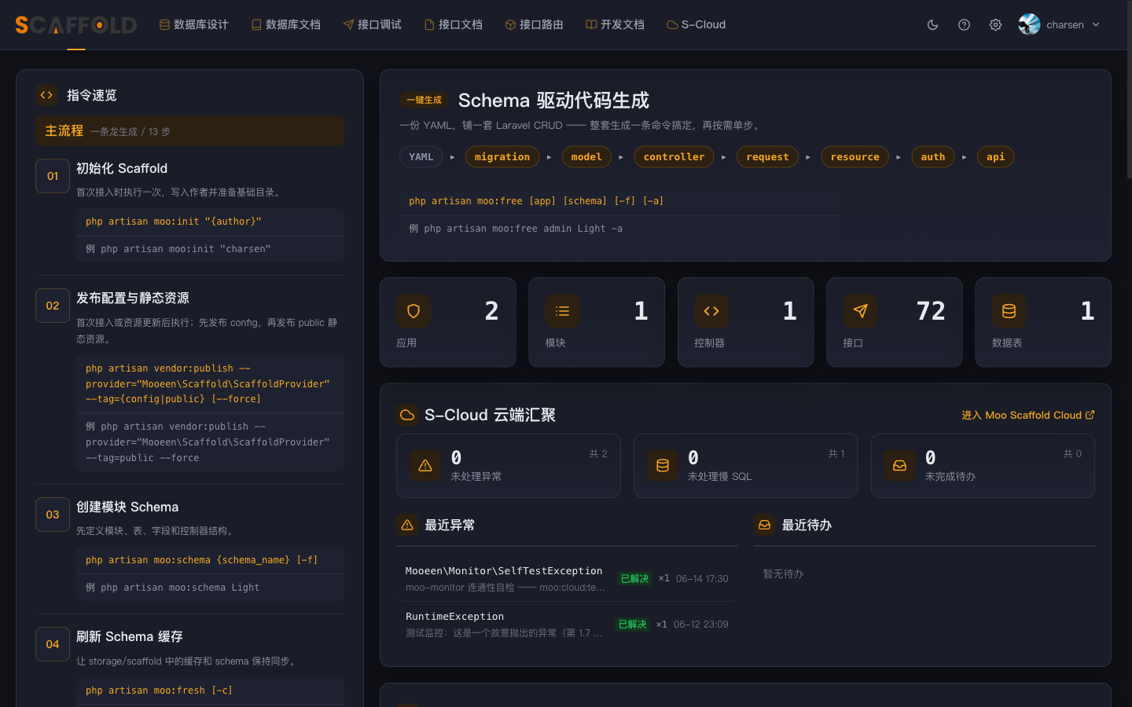1132x707 pixels.
Task: Open the 数据库设计 menu
Action: pos(193,24)
